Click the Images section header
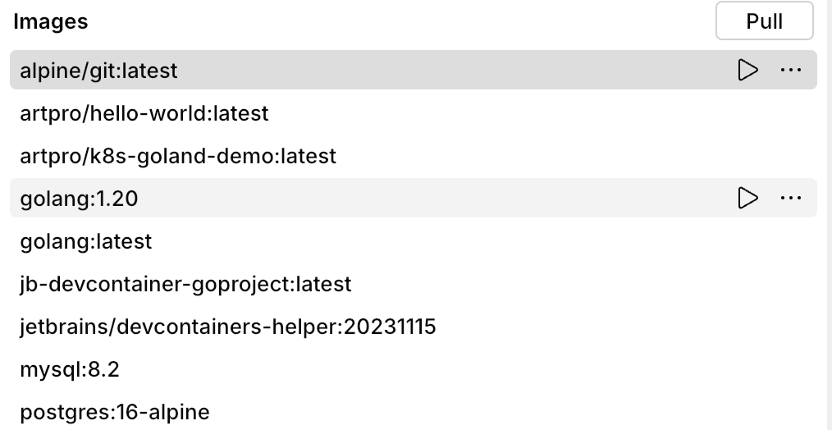The width and height of the screenshot is (832, 430). pos(51,22)
